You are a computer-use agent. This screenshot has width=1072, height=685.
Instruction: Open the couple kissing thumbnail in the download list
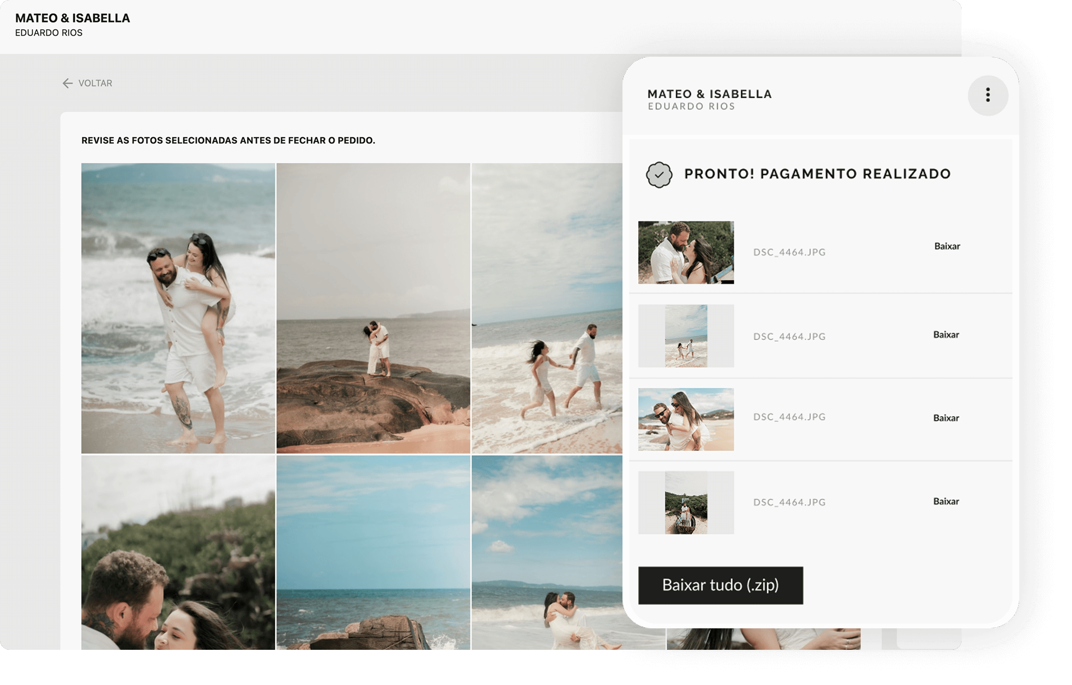(x=686, y=252)
